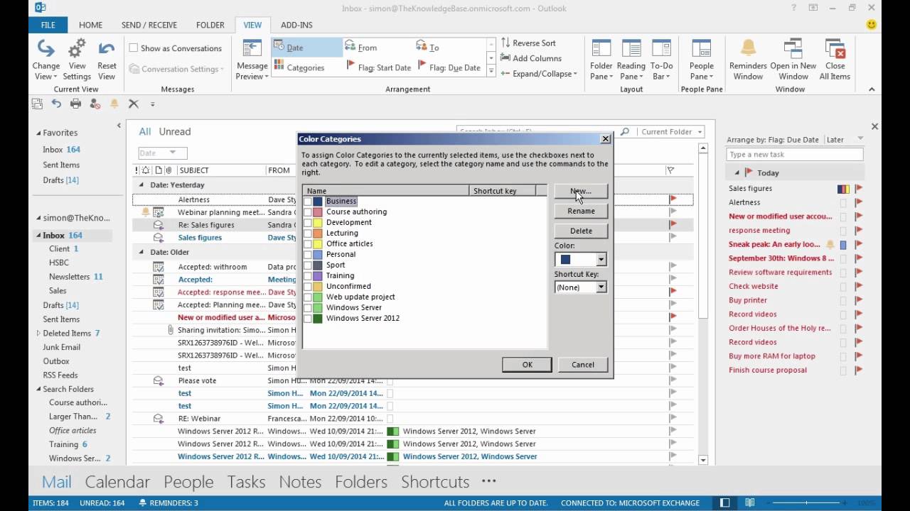910x511 pixels.
Task: Expand the Expand/Collapse dropdown
Action: 541,74
